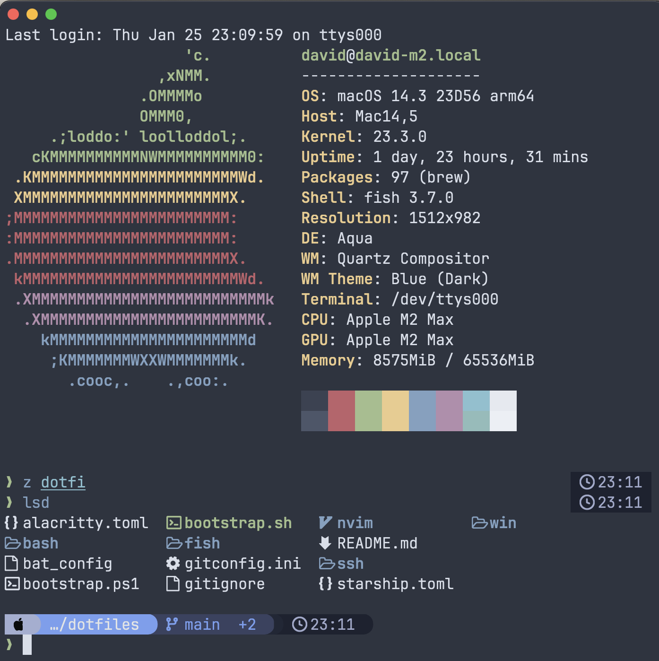Click the README.md file name

[377, 543]
